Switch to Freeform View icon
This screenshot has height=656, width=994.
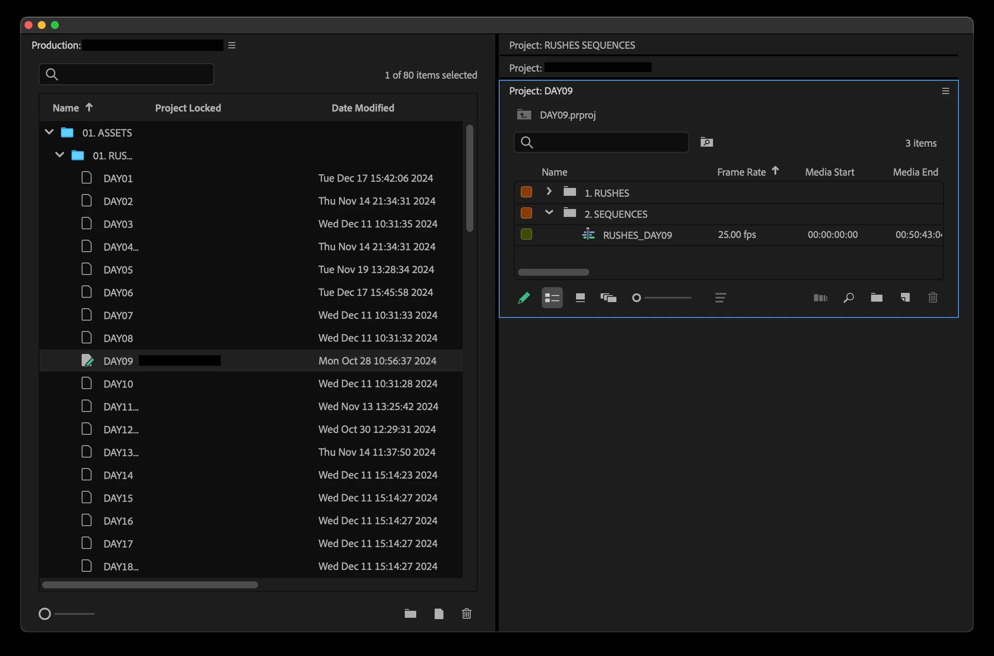click(609, 298)
